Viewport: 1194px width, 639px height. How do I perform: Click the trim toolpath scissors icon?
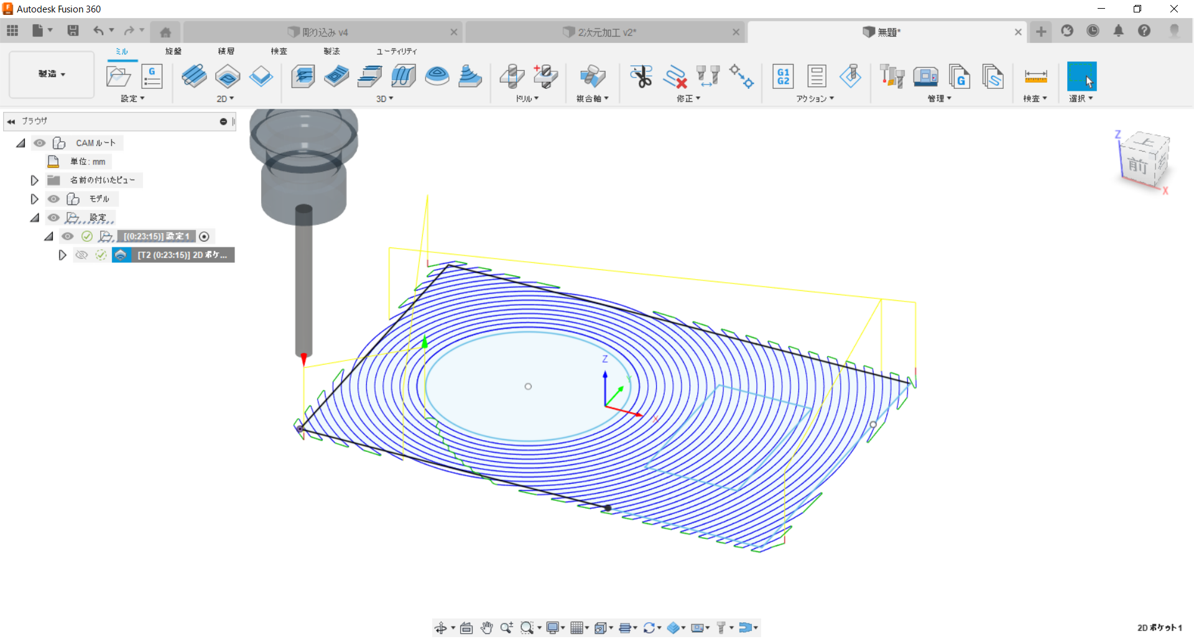[641, 76]
